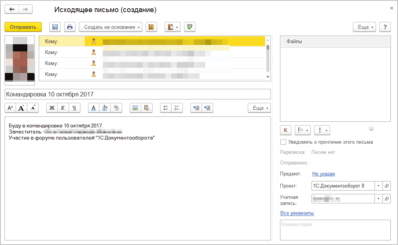Image resolution: width=398 pixels, height=245 pixels.
Task: Toggle underline formatting Ч
Action: tap(74, 108)
